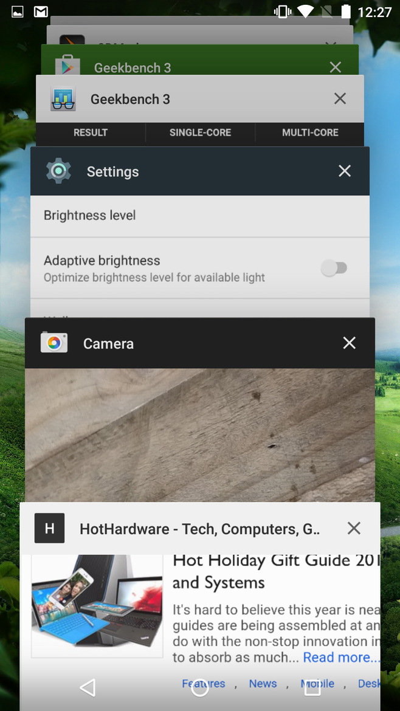
Task: Open the Holiday Gift Guide article image
Action: pyautogui.click(x=97, y=606)
